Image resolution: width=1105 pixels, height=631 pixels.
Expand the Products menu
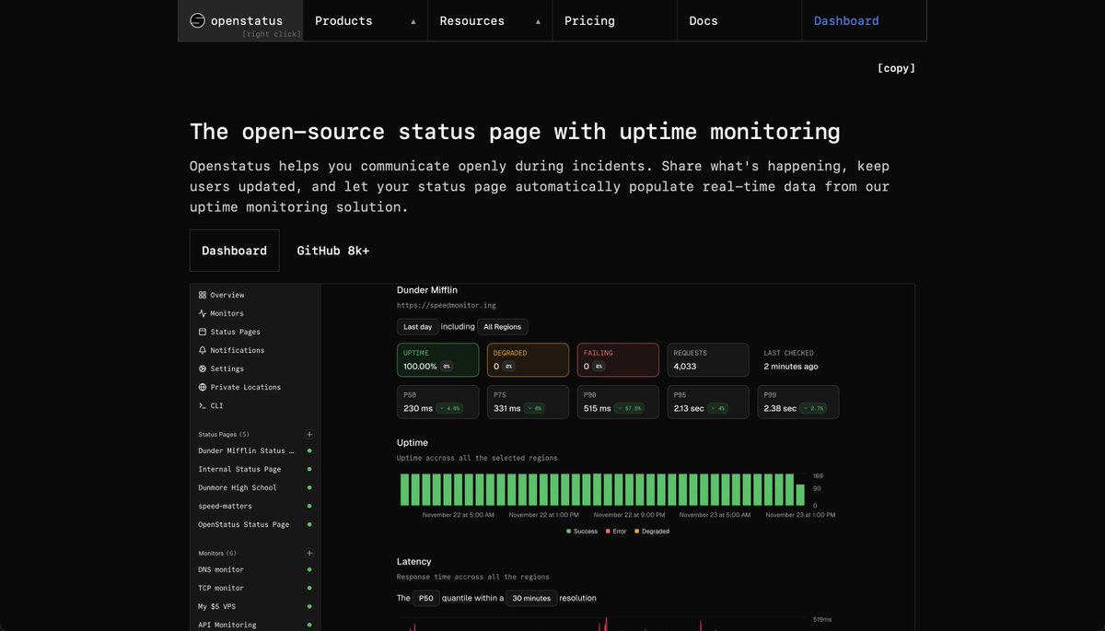click(366, 20)
